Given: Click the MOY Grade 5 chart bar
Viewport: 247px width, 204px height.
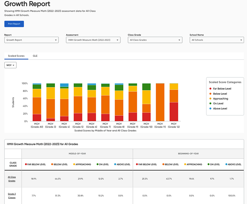Looking at the screenshot, I should tap(78, 102).
